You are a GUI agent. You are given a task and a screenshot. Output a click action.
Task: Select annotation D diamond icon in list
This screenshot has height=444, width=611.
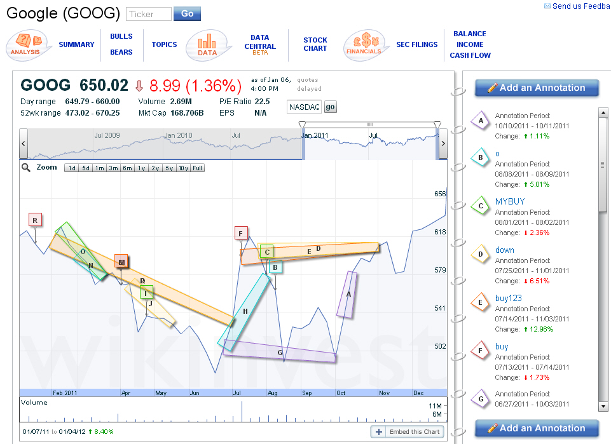(481, 254)
